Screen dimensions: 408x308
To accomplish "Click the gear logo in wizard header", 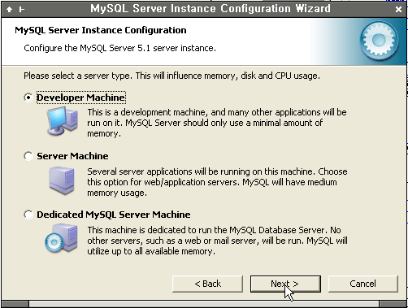I will [x=379, y=41].
